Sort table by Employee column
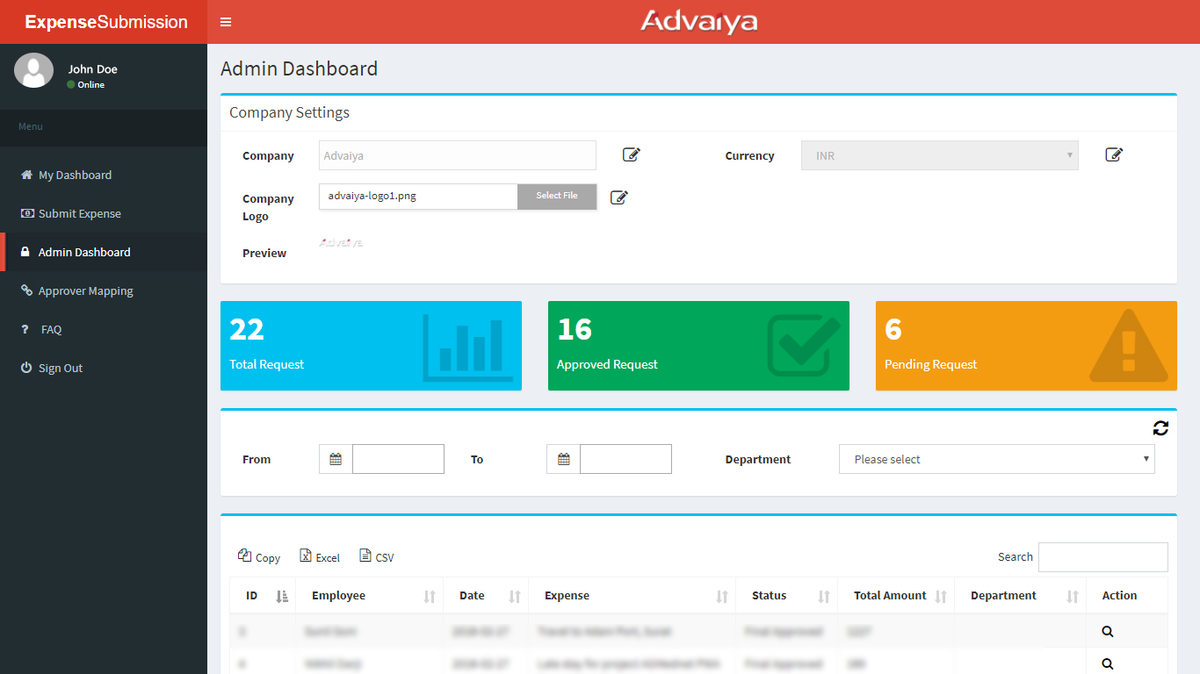 coord(370,596)
